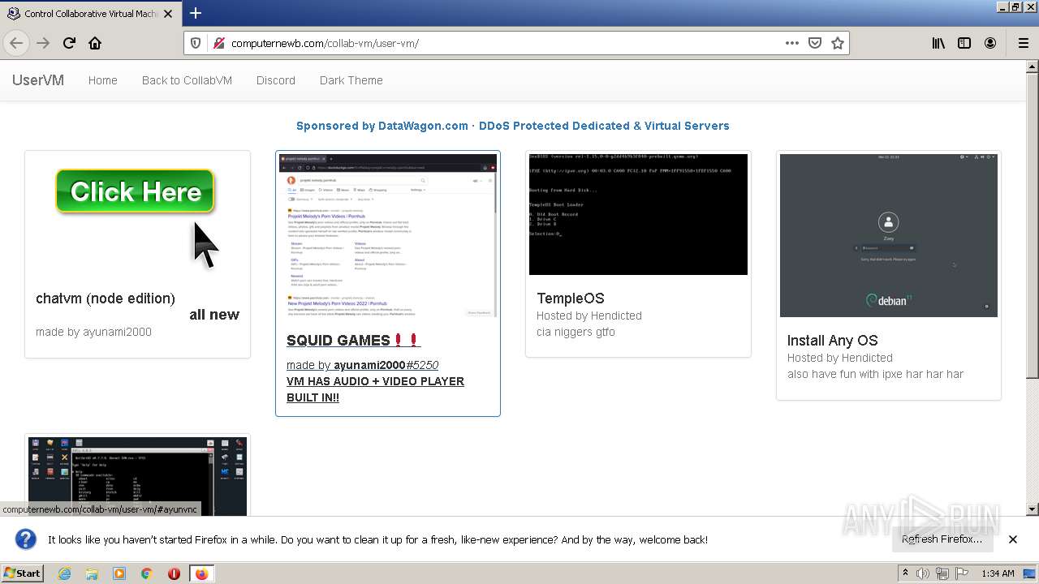This screenshot has height=584, width=1039.
Task: Click TempleOS card title
Action: click(x=571, y=298)
